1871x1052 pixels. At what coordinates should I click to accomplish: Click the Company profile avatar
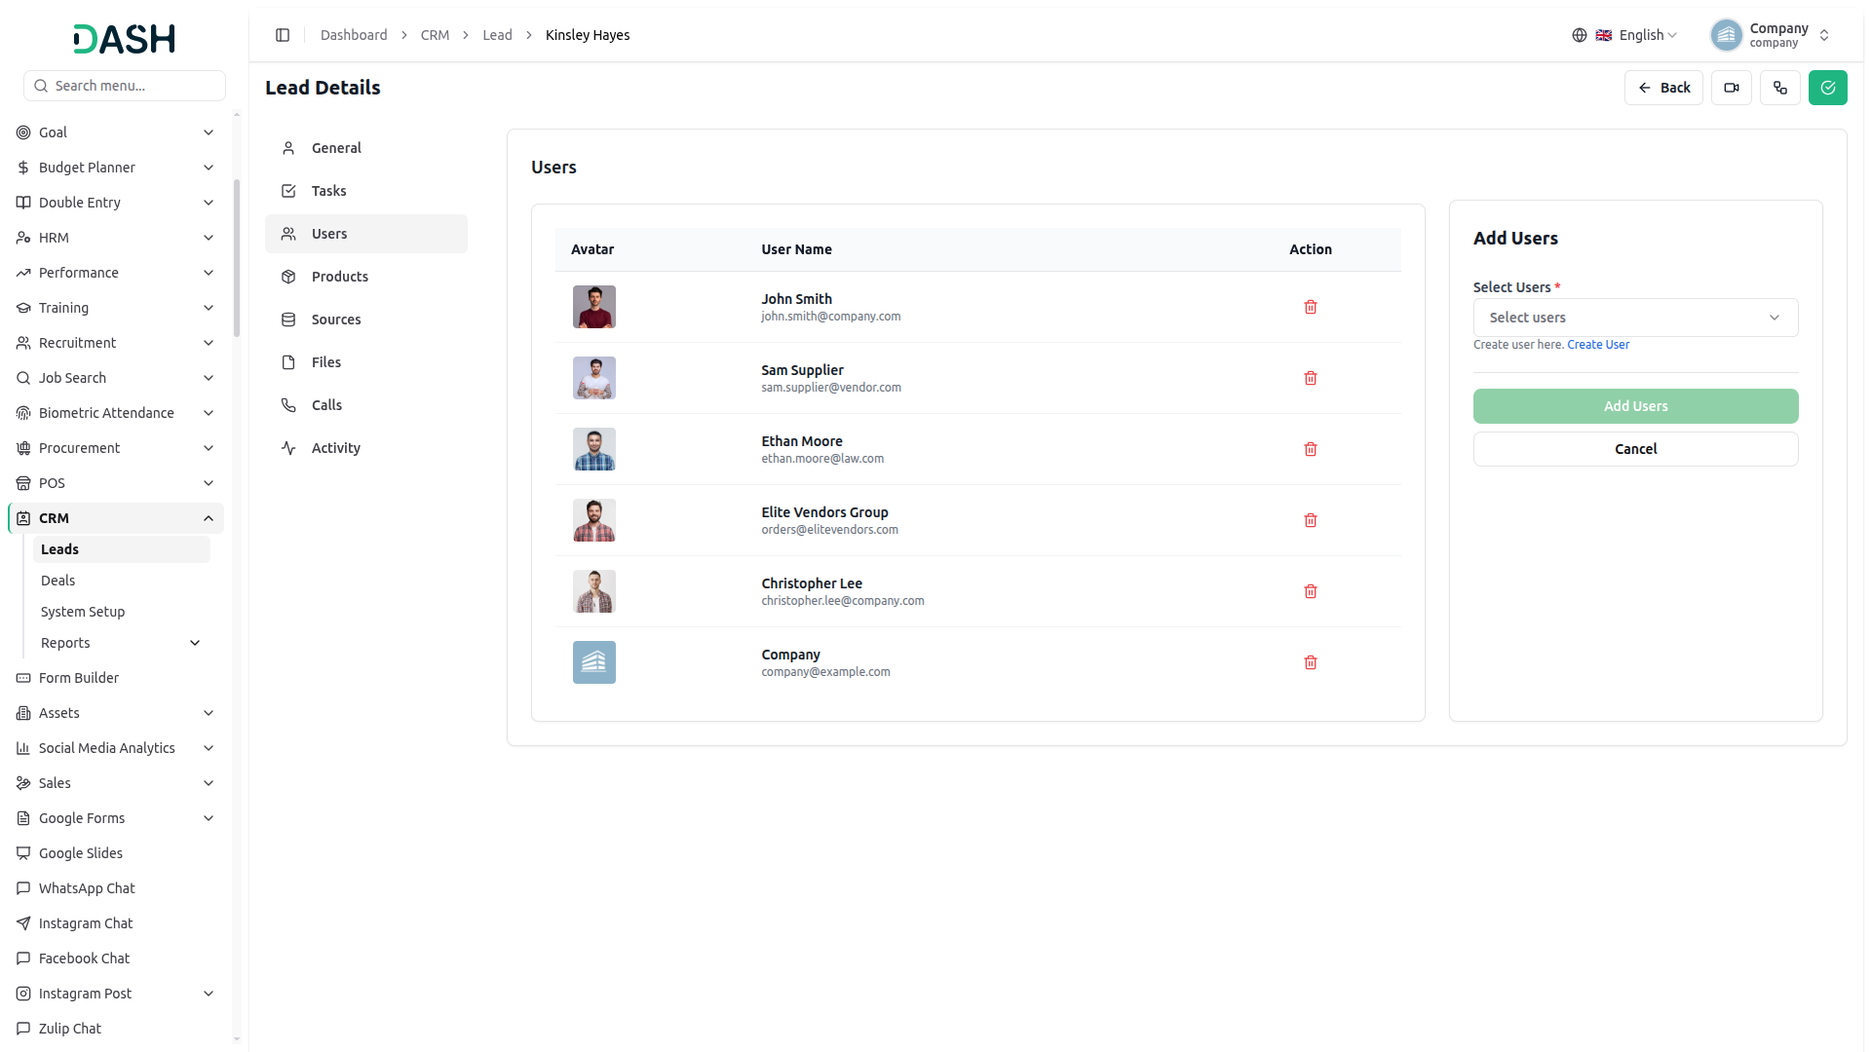[1726, 35]
